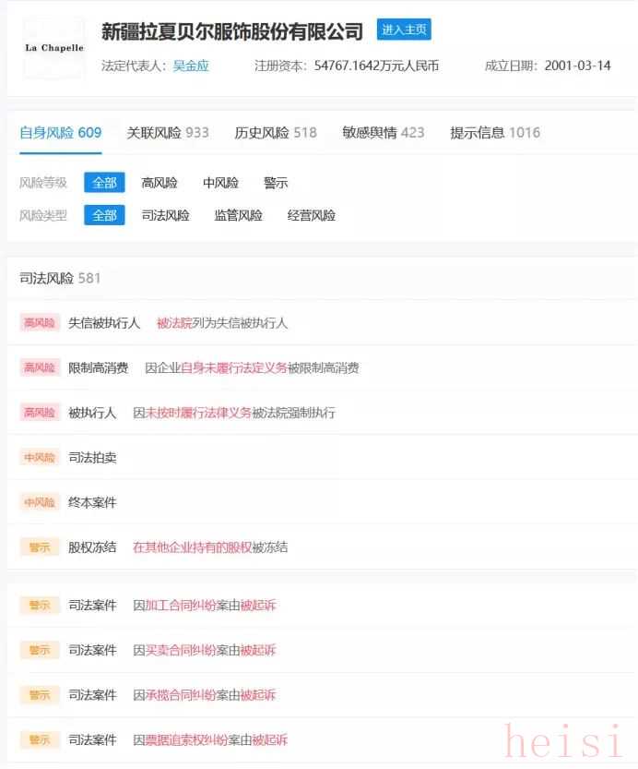Open the 失信被执行人 high-risk entry
The width and height of the screenshot is (638, 769).
click(x=104, y=323)
